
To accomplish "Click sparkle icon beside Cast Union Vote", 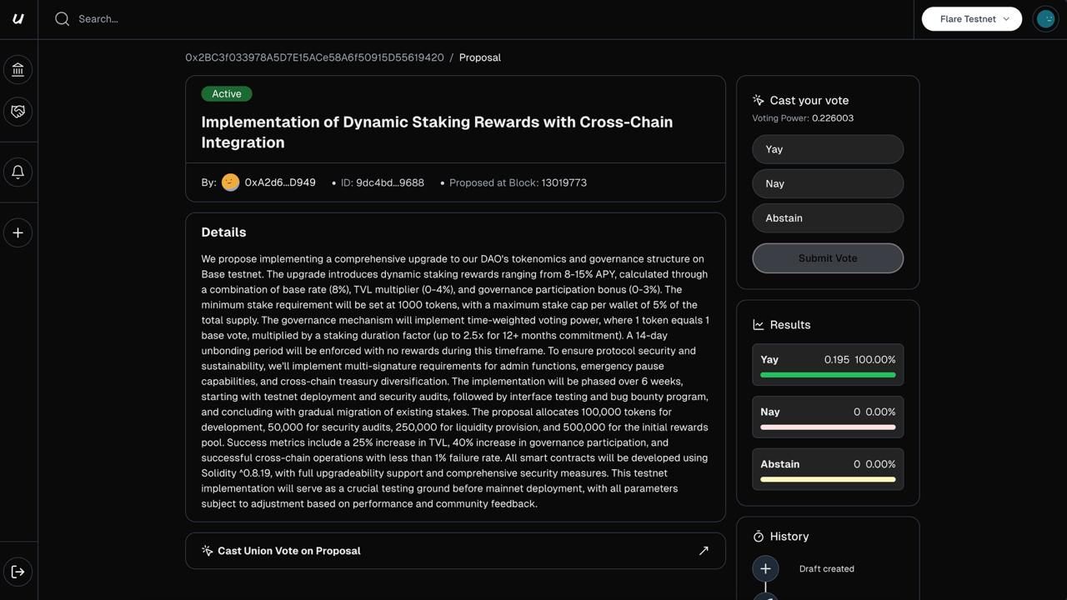I will click(208, 551).
